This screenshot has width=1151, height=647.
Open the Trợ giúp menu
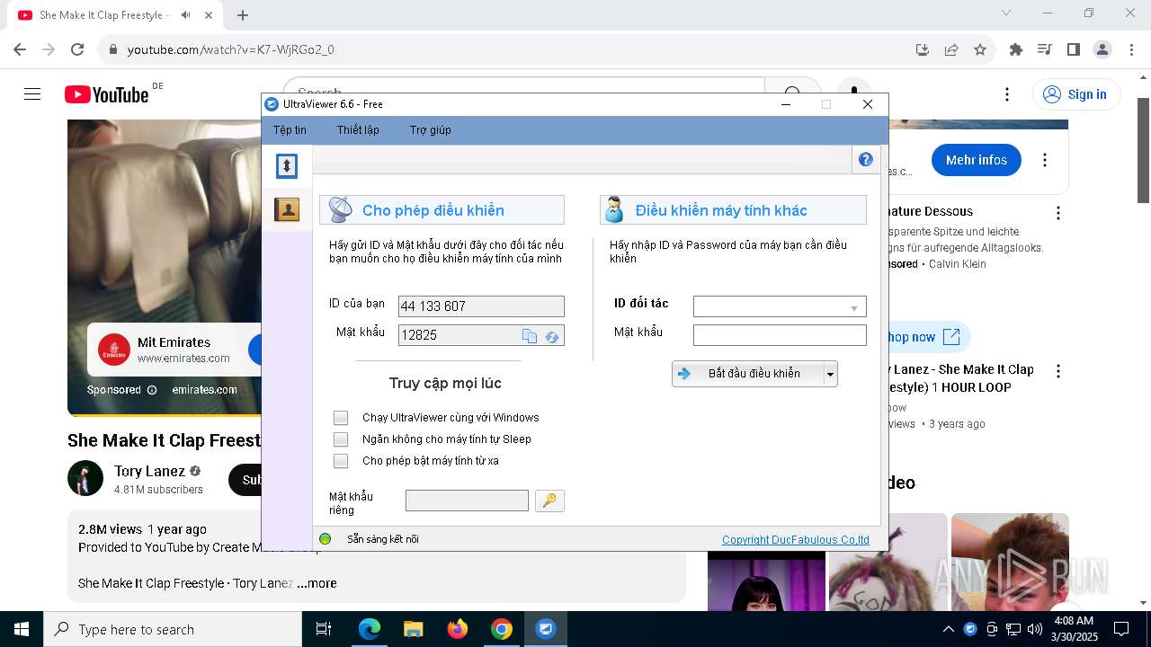click(x=431, y=130)
